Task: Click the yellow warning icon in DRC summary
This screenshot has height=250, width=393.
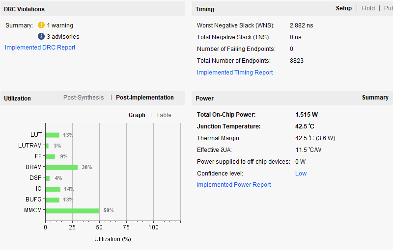Action: coord(41,25)
